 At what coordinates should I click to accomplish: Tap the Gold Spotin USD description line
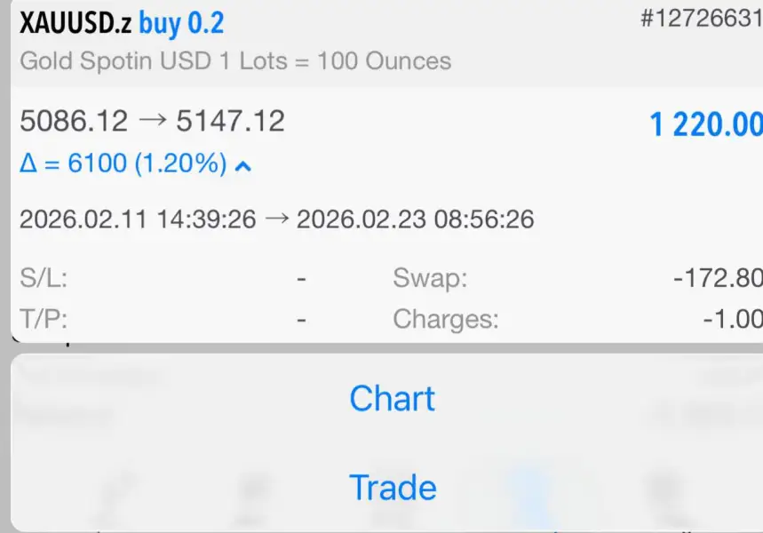tap(235, 61)
